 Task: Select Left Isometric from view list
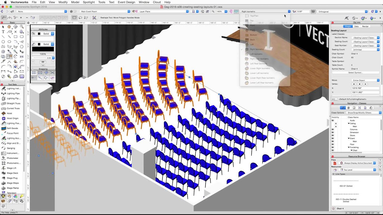(256, 54)
